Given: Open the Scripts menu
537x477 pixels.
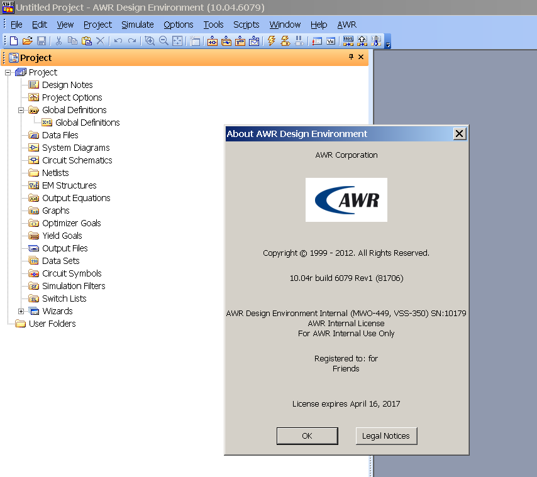Looking at the screenshot, I should pos(246,25).
